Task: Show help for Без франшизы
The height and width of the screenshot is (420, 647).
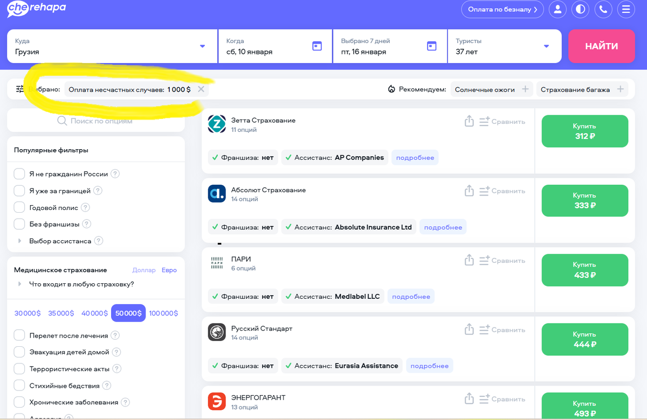Action: (x=86, y=224)
